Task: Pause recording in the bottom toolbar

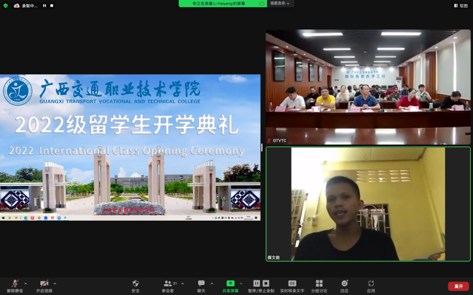Action: coord(257,283)
